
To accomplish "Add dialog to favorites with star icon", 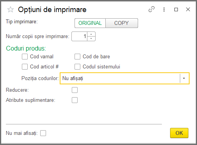I will pyautogui.click(x=11, y=10).
